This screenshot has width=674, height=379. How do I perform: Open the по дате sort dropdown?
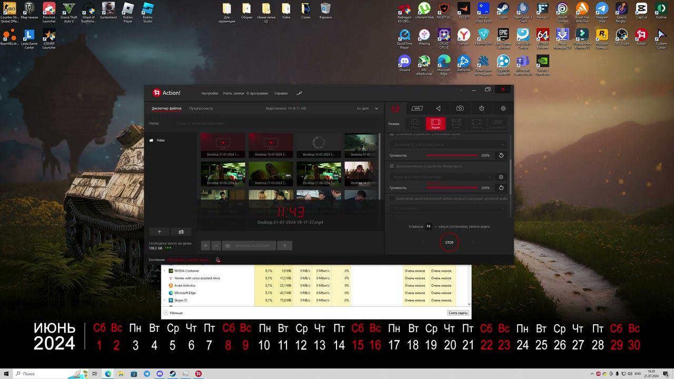pos(368,108)
